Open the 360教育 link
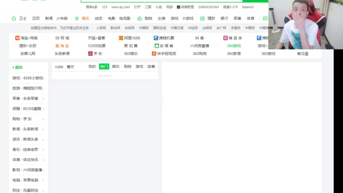 pyautogui.click(x=234, y=54)
